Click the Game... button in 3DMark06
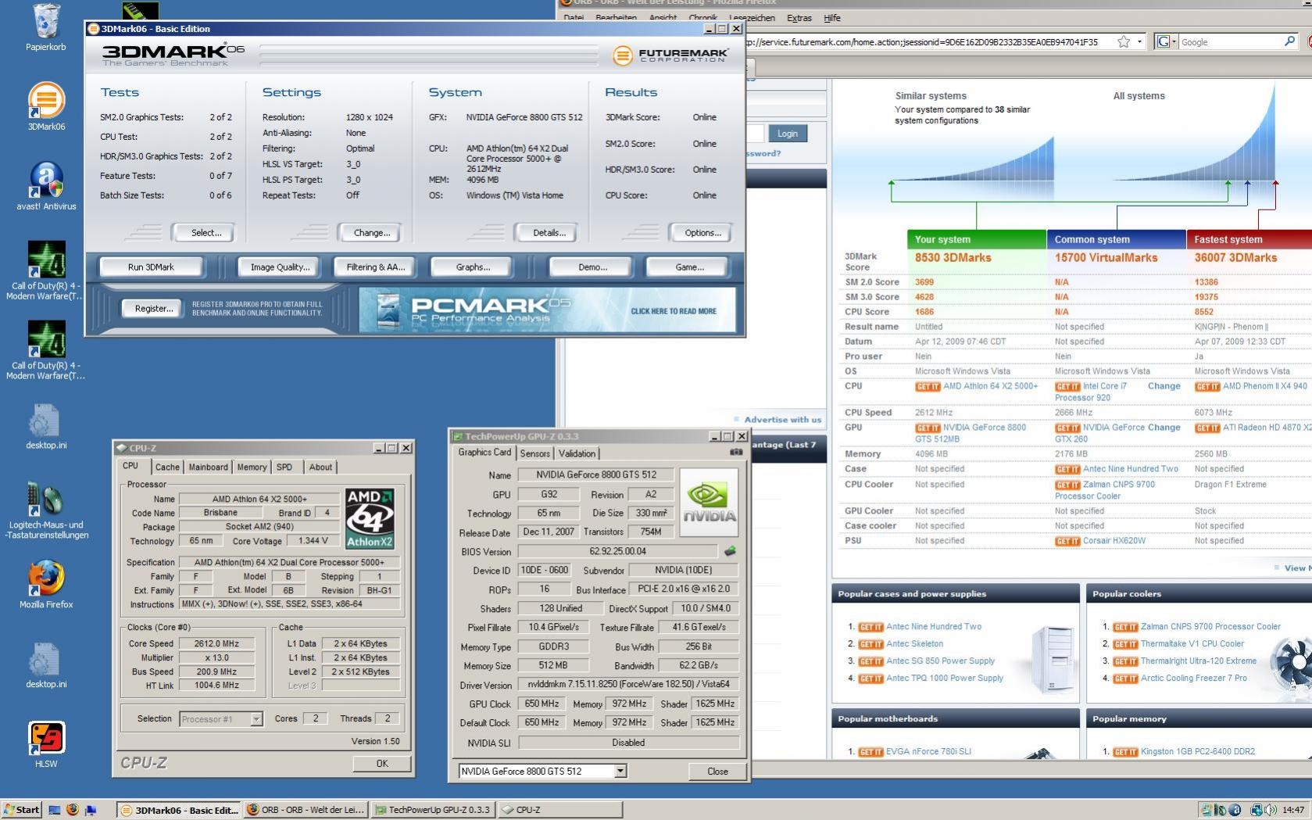 coord(689,267)
